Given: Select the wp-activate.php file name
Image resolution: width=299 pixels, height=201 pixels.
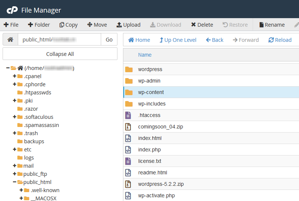Looking at the screenshot, I should [x=156, y=195].
